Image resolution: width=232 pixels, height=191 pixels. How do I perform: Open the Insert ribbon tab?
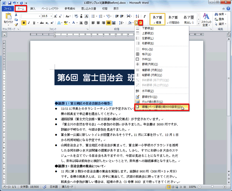[33, 9]
